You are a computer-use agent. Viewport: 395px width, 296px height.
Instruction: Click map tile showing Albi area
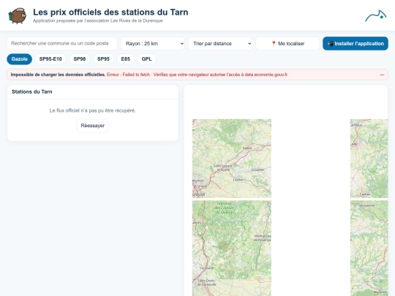click(x=369, y=159)
